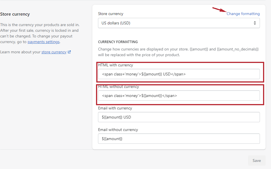Image resolution: width=271 pixels, height=169 pixels.
Task: Focus the HTML with currency input field
Action: (x=179, y=74)
